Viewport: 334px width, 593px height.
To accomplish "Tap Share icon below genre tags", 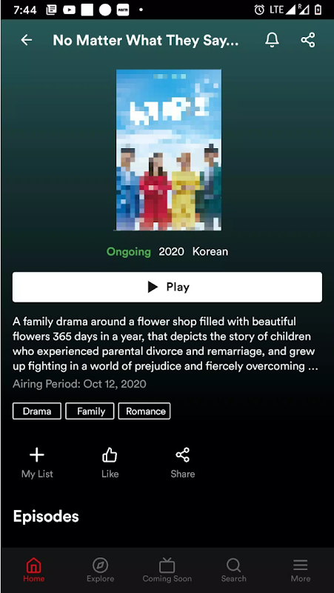I will click(182, 463).
